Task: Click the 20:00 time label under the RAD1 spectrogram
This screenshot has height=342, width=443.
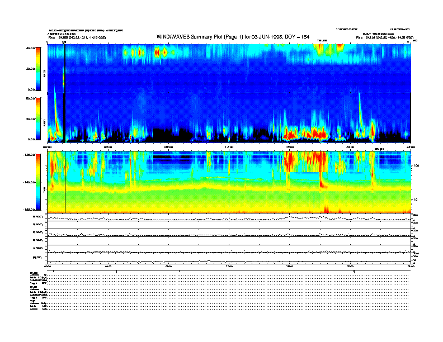Action: pyautogui.click(x=350, y=147)
